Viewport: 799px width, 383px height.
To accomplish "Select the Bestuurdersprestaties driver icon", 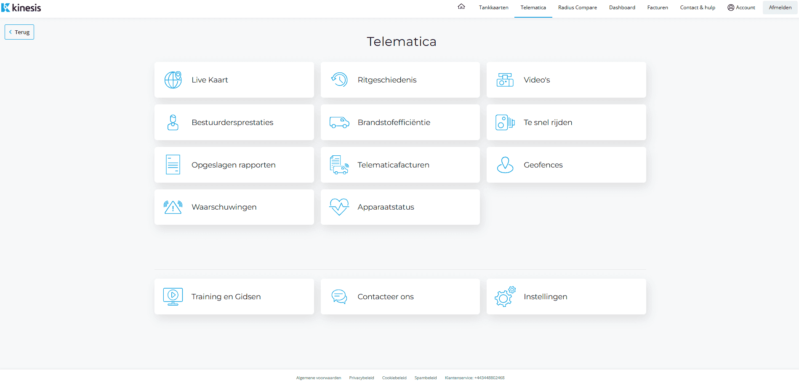I will coord(173,122).
